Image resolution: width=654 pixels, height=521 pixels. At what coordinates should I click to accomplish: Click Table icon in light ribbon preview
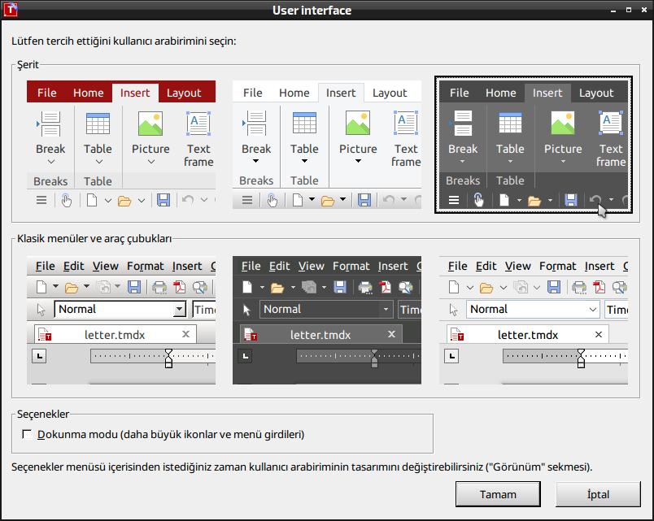(304, 124)
